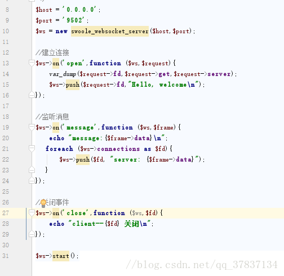Image resolution: width=284 pixels, height=276 pixels.
Task: Click the $host variable on line 8
Action: tap(44, 10)
